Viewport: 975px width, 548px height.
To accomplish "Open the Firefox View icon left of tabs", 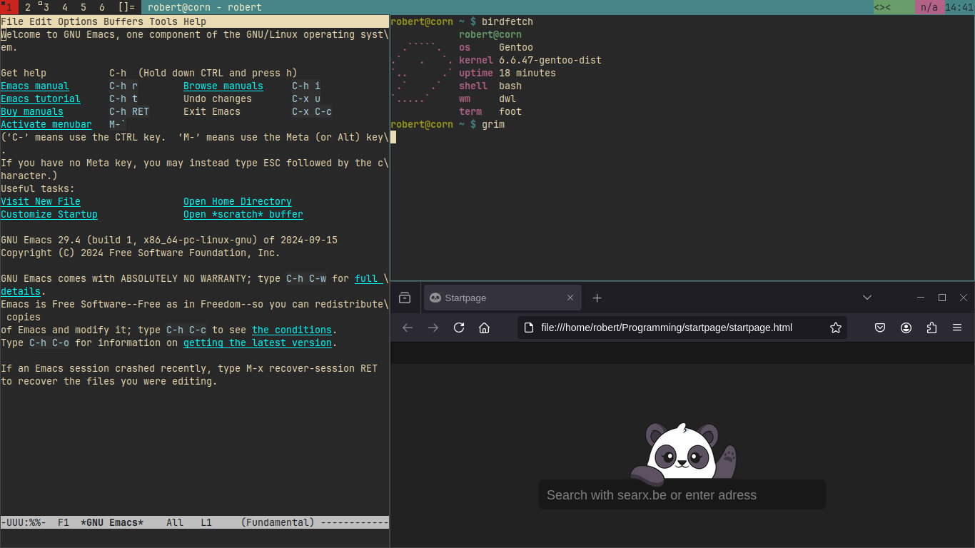I will (405, 298).
